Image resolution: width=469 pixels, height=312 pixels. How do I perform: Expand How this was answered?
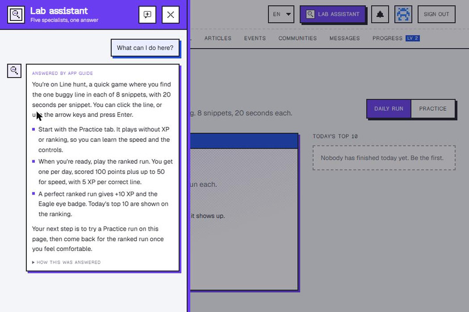pos(66,262)
